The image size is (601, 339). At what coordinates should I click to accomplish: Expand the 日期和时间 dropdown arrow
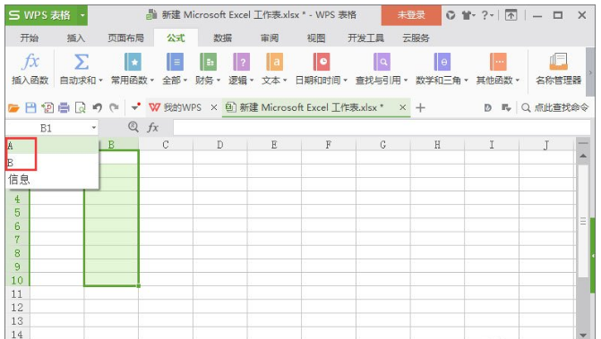click(x=345, y=81)
